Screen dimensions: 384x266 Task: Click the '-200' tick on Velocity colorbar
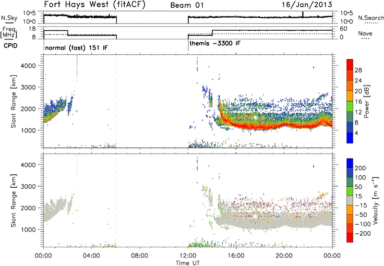(x=362, y=233)
